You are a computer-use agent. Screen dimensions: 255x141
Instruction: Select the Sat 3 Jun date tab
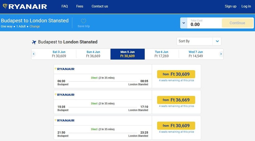(x=59, y=54)
